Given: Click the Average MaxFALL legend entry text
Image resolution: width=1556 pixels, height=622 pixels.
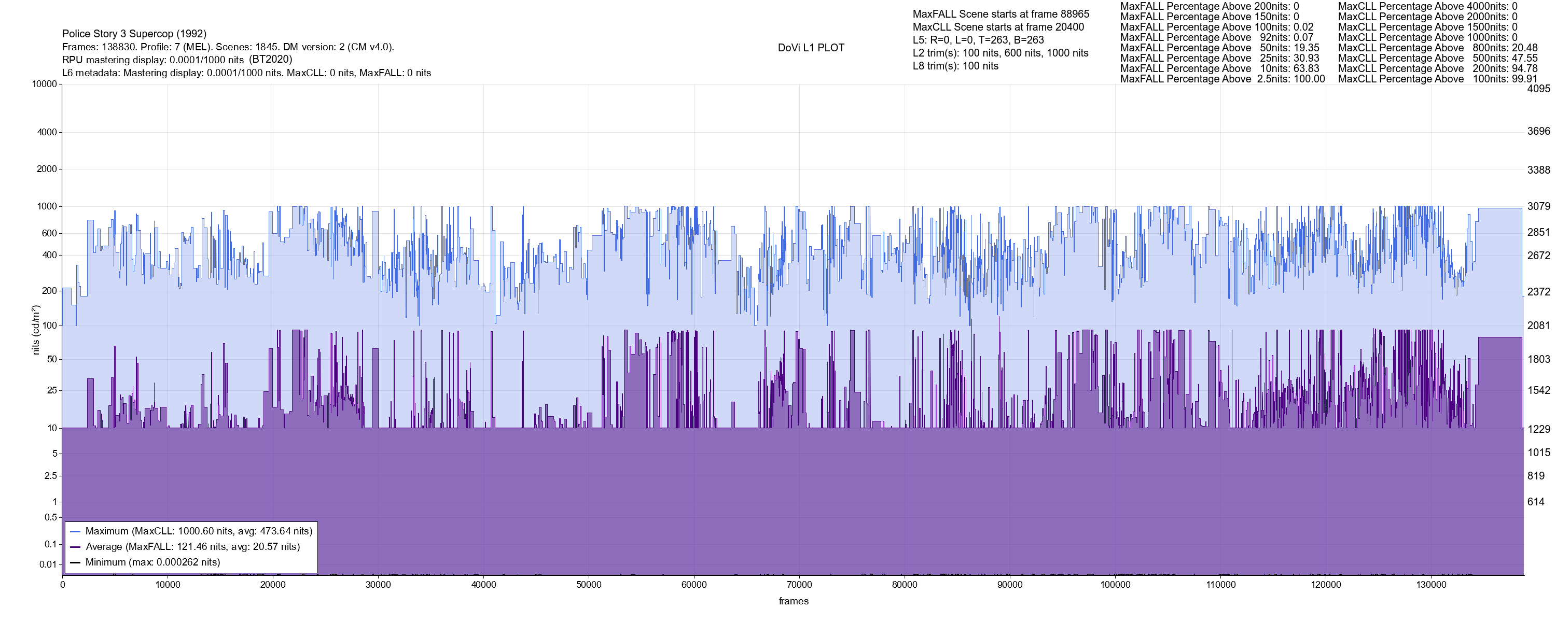Looking at the screenshot, I should pos(193,547).
